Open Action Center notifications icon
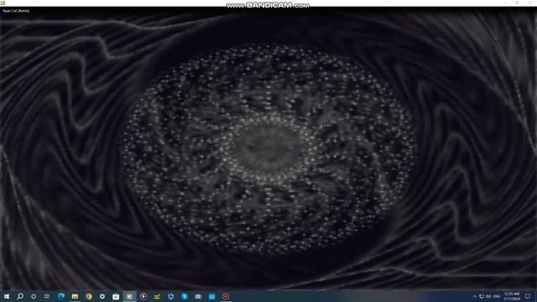The height and width of the screenshot is (302, 537). pos(528,296)
